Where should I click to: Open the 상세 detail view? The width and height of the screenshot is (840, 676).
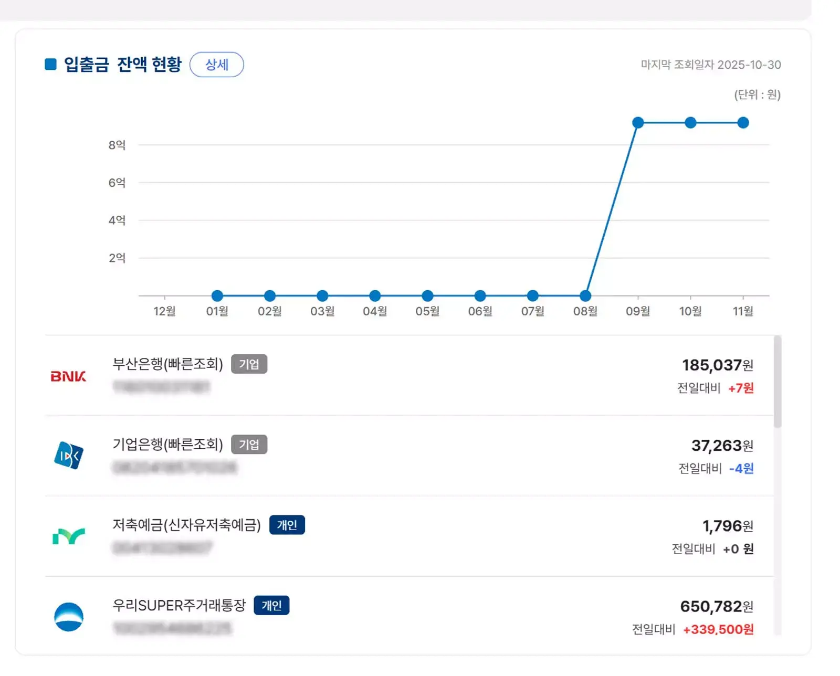tap(216, 64)
